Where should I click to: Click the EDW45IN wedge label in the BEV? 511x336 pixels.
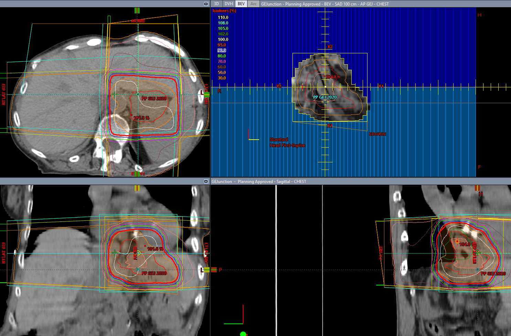(377, 134)
